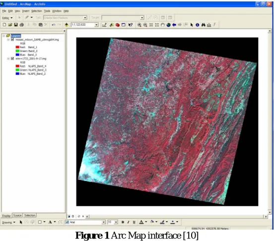Image resolution: width=275 pixels, height=241 pixels.
Task: Expand the font color dropdown arrow
Action: click(x=146, y=222)
